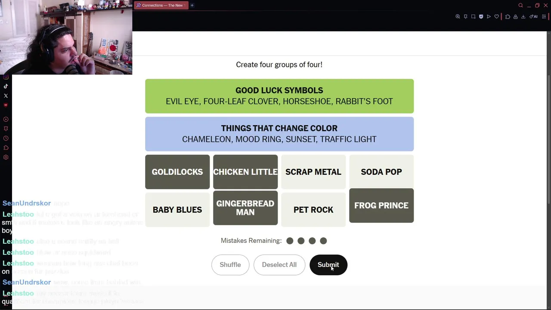Open browser settings gear in sidebar
The height and width of the screenshot is (310, 551).
(x=6, y=157)
